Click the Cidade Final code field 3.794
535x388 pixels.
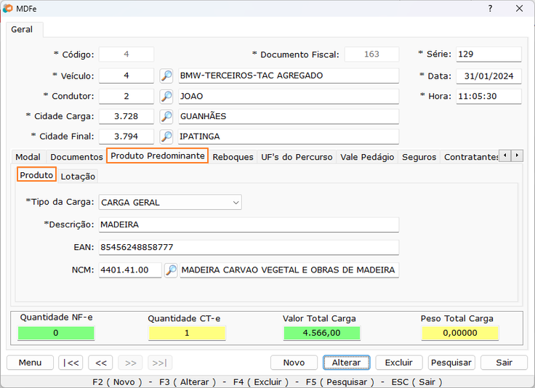(x=126, y=137)
